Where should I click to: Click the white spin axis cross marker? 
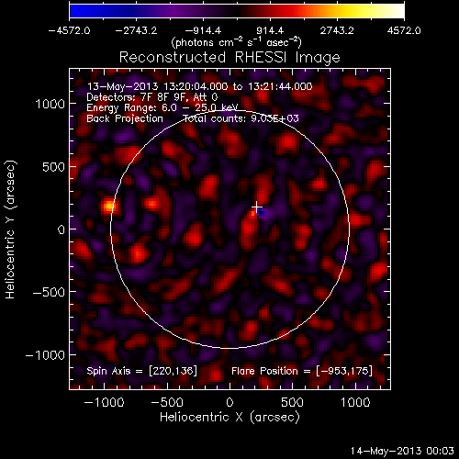point(256,207)
